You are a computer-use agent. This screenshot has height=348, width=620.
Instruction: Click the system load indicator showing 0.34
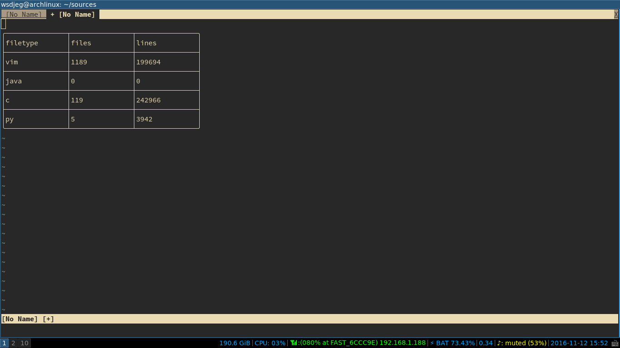pos(485,343)
